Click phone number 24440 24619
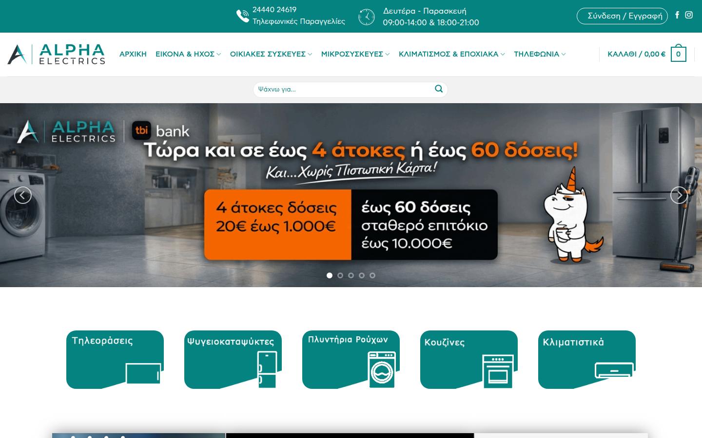This screenshot has width=702, height=438. 274,10
